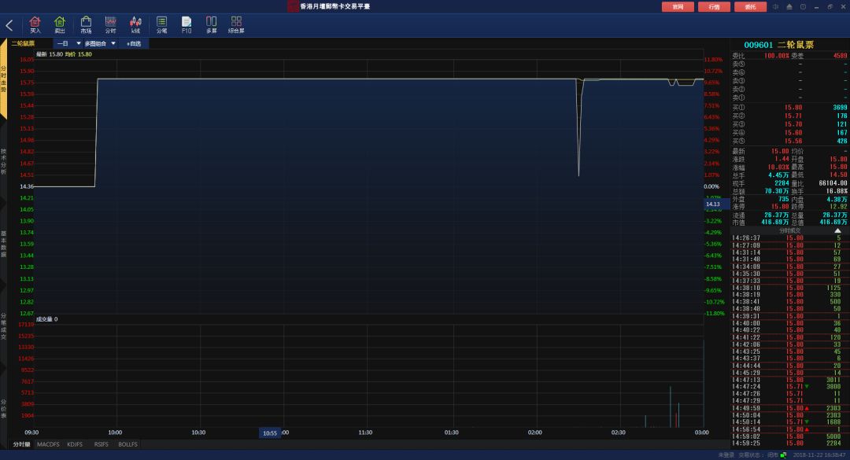Click the 成交量 volume label

[x=46, y=319]
